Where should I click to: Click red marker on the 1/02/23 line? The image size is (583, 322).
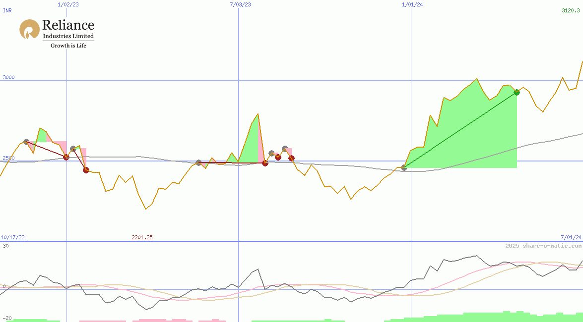(66, 157)
